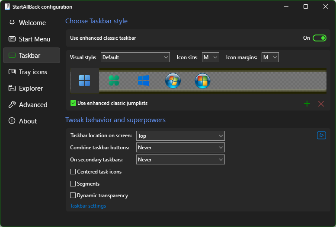
Task: Click the Tweak behavior and superpowers heading
Action: pos(115,120)
